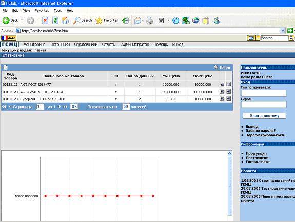295x222 pixels.
Task: Click the Имя пользователя input field
Action: [x=264, y=93]
